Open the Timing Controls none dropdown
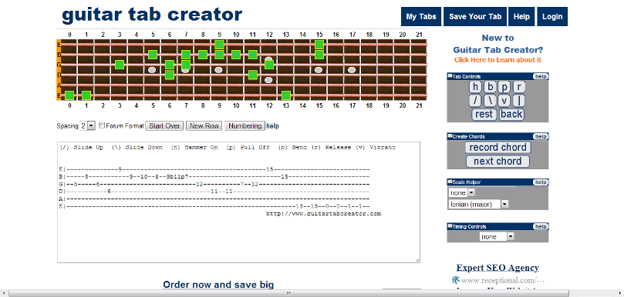The image size is (624, 297). tap(497, 236)
